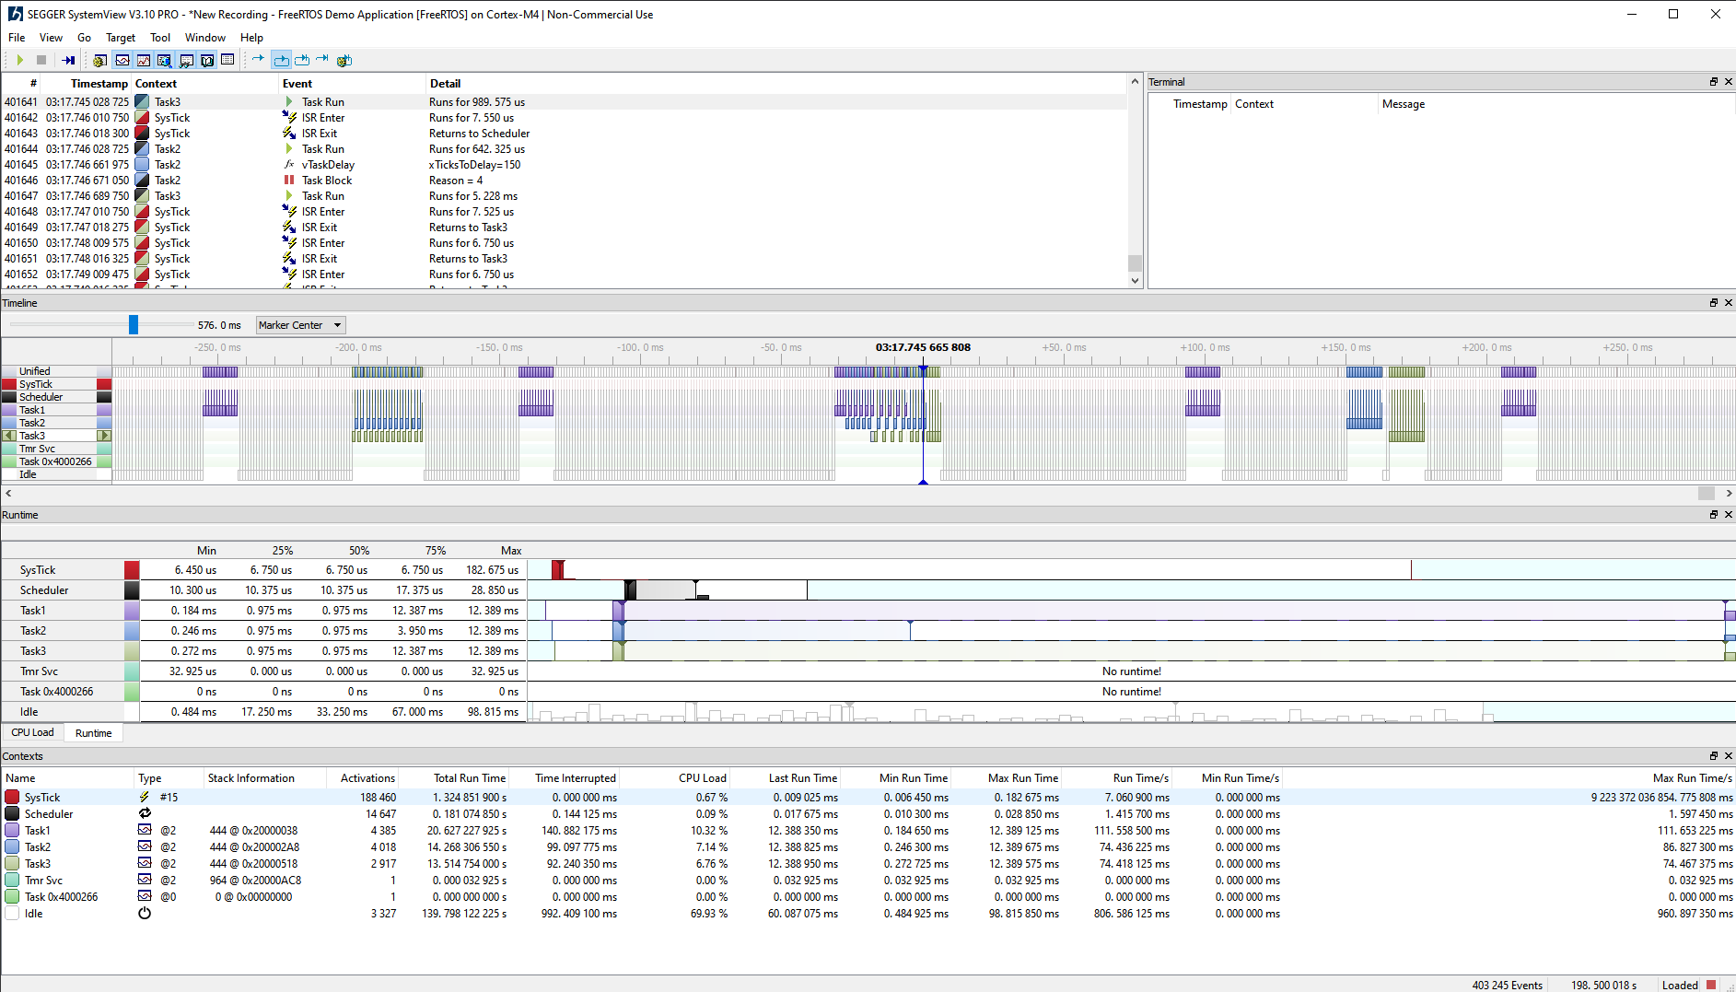1736x992 pixels.
Task: Click the Activations column header in Contexts
Action: click(x=367, y=778)
